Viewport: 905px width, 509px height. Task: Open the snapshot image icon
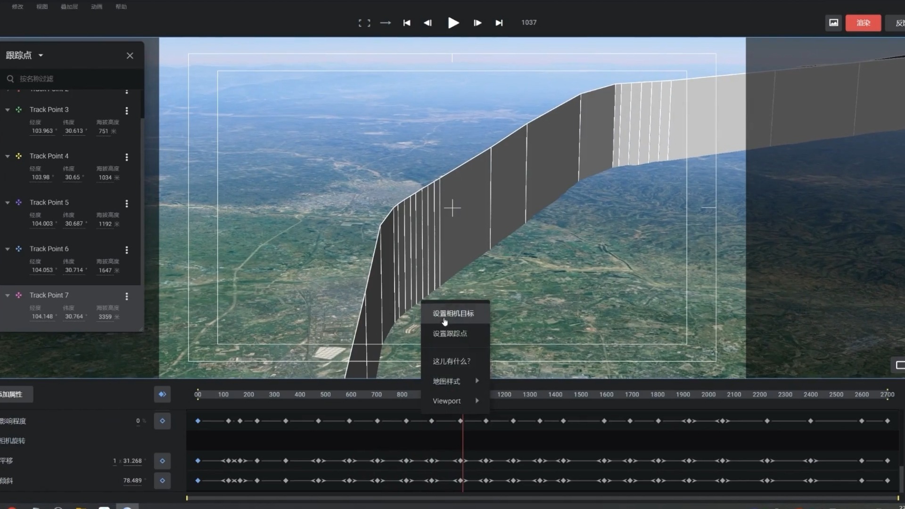pos(833,23)
